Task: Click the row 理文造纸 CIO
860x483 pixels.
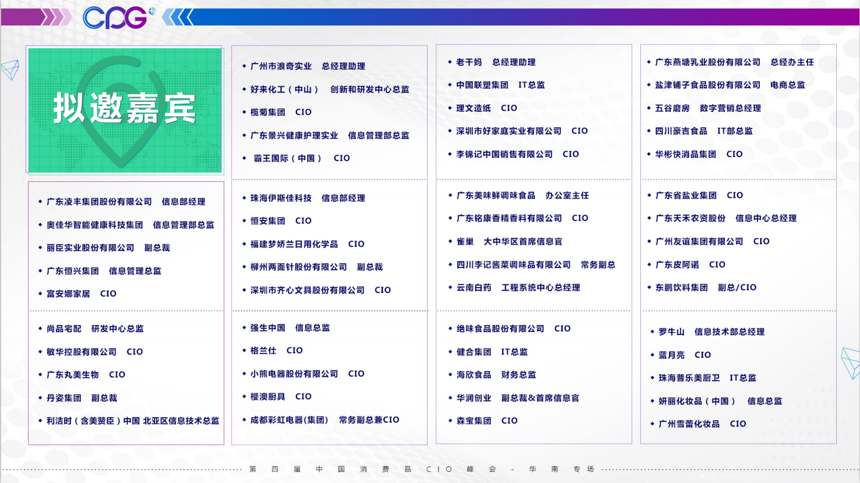Action: 482,108
